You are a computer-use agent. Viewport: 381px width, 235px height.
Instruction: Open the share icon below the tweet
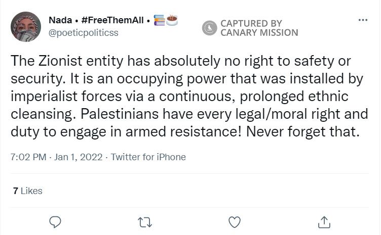click(x=324, y=222)
